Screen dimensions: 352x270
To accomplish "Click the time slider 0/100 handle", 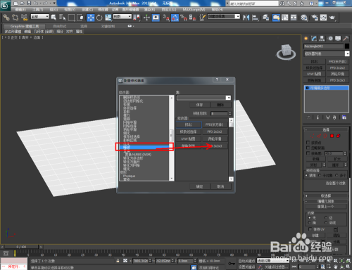I will pyautogui.click(x=21, y=247).
